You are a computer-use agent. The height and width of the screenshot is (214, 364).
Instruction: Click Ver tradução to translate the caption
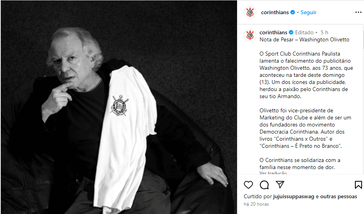click(273, 173)
